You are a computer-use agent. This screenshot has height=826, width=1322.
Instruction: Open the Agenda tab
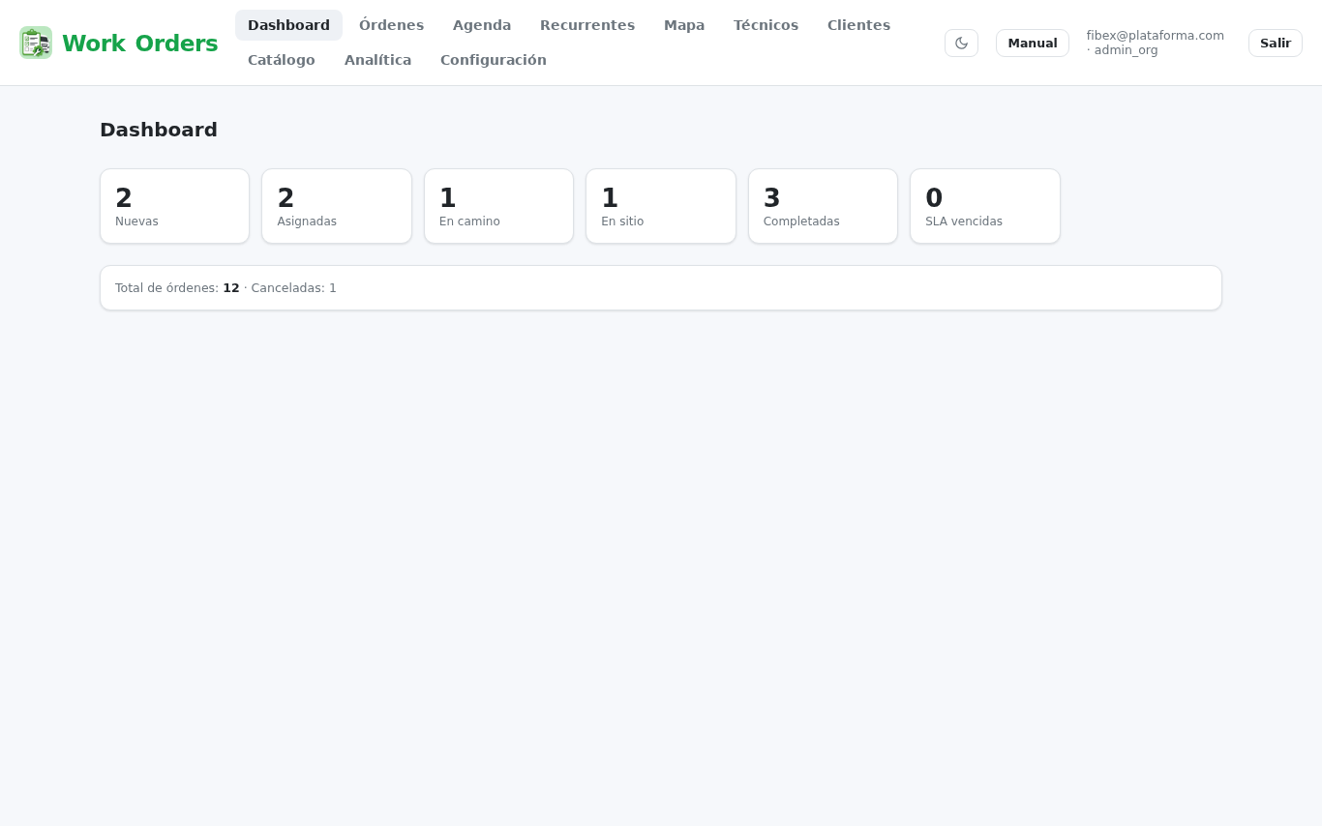click(482, 25)
